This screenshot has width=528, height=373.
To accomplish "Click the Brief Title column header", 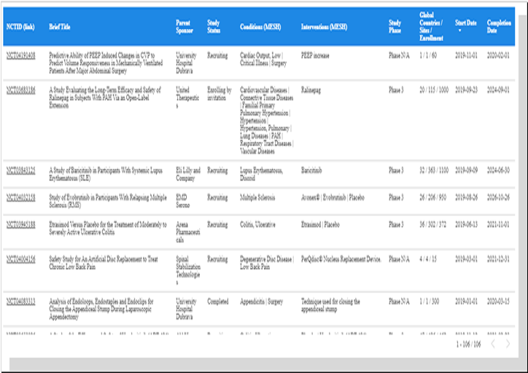I will 60,27.
